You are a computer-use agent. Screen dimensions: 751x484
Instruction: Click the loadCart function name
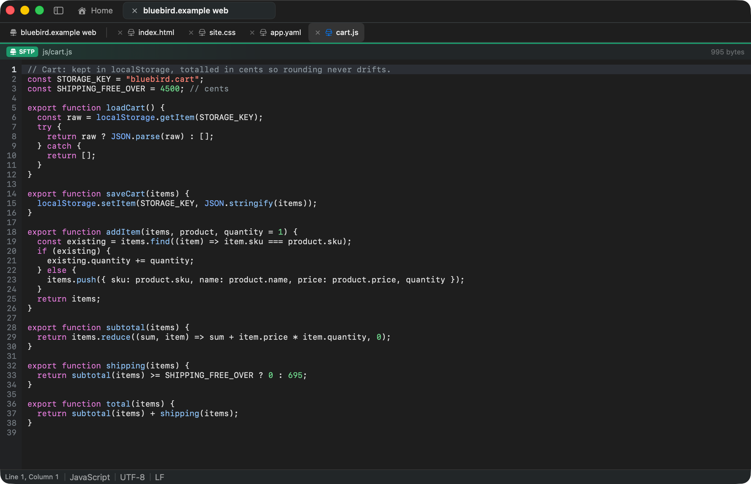coord(125,108)
